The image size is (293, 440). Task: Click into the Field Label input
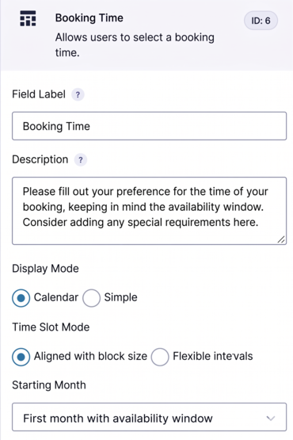click(149, 126)
